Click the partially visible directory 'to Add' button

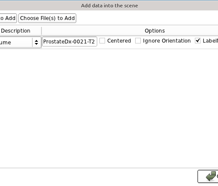[x=8, y=18]
